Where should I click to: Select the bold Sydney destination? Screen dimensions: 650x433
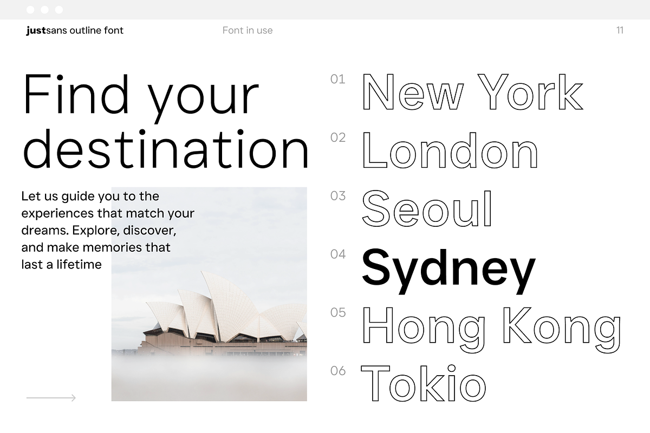(448, 269)
